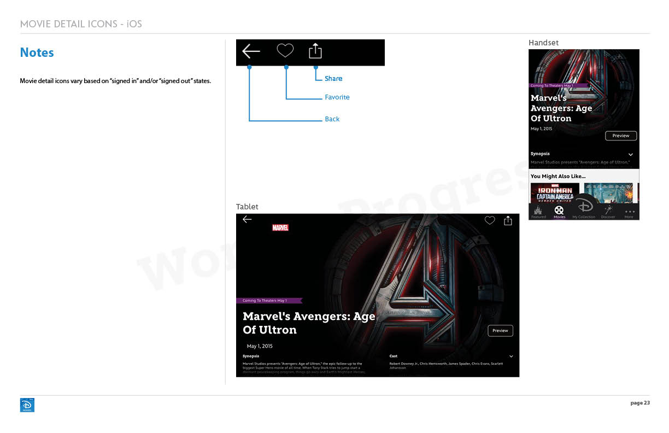The height and width of the screenshot is (433, 669).
Task: Open the Discover tab in the Handset
Action: point(608,212)
